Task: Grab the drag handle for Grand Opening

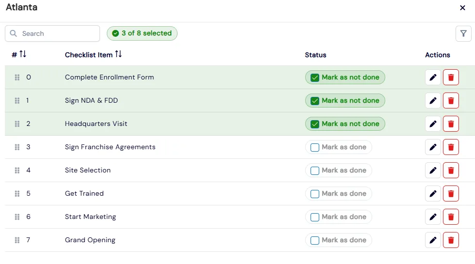Action: 17,240
